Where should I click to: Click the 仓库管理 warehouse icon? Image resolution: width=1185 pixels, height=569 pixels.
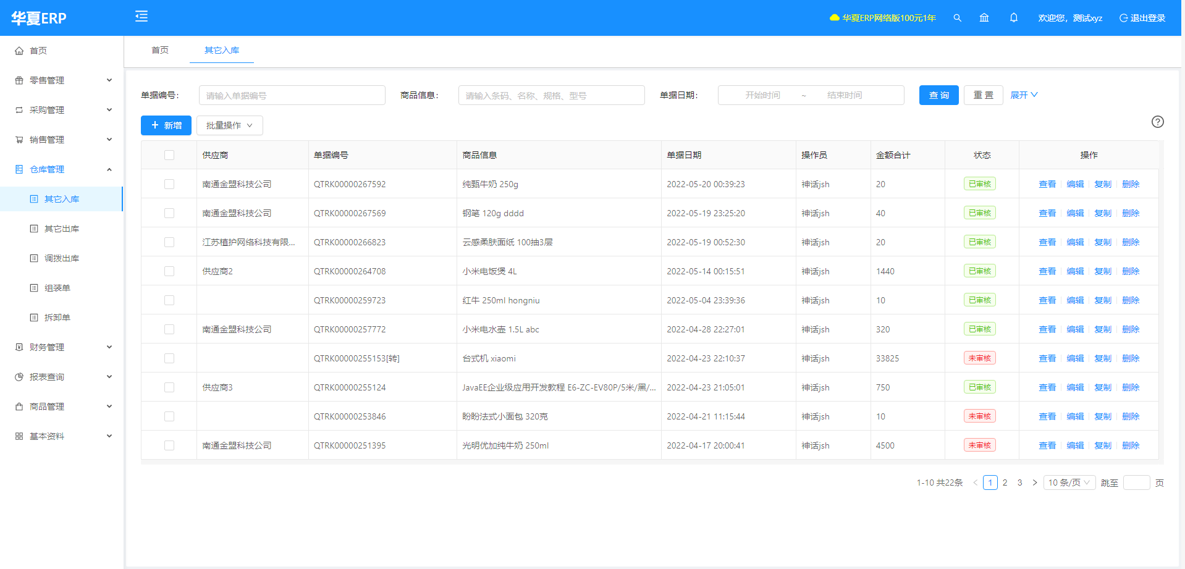pos(19,169)
